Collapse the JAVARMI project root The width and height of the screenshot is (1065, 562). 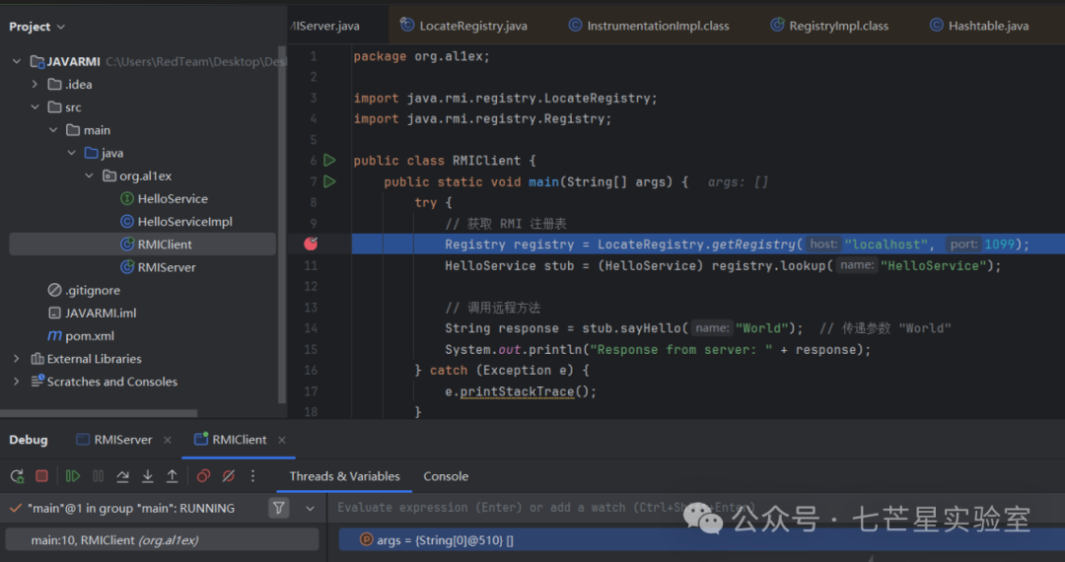[17, 61]
